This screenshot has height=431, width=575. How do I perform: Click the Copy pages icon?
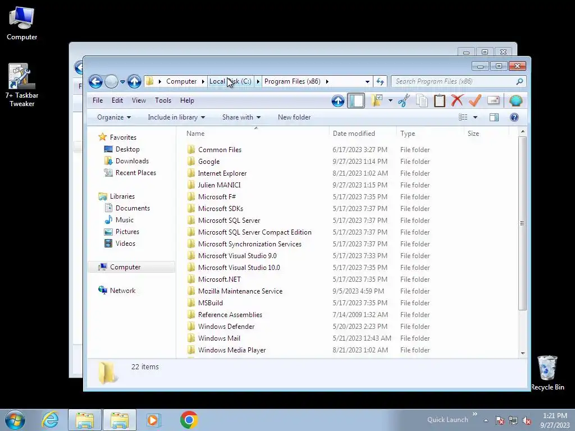click(x=422, y=100)
